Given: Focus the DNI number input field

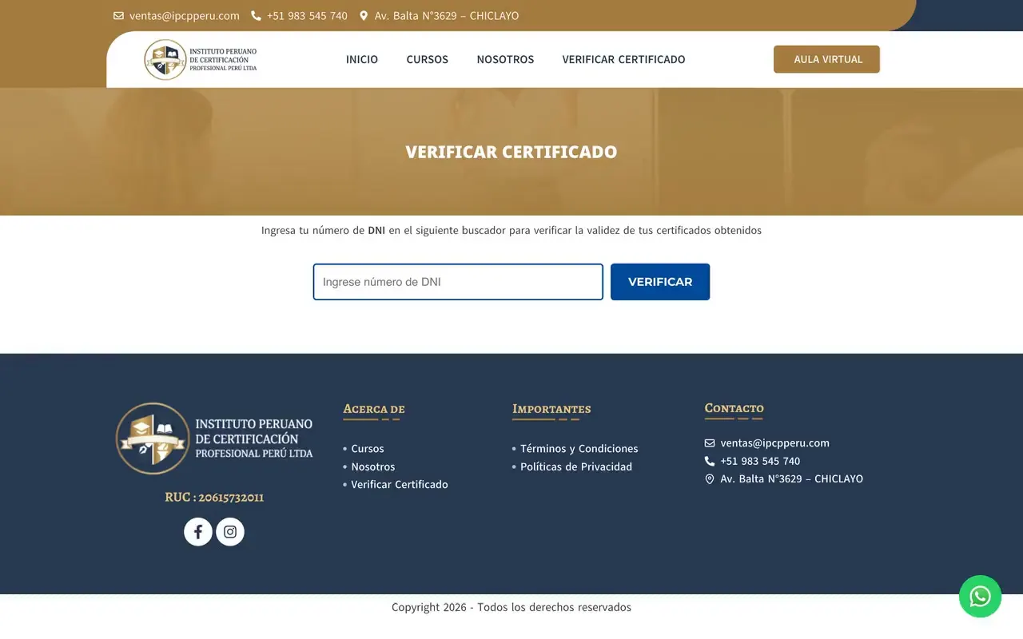Looking at the screenshot, I should (x=458, y=282).
